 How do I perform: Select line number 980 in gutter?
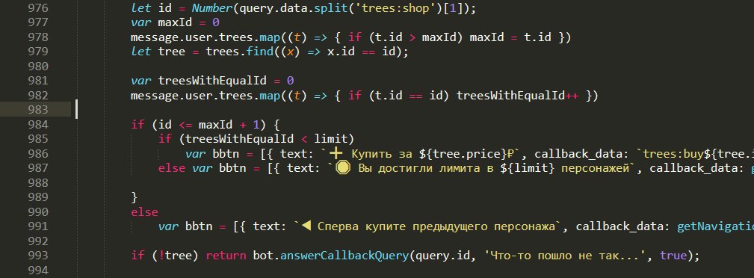38,67
